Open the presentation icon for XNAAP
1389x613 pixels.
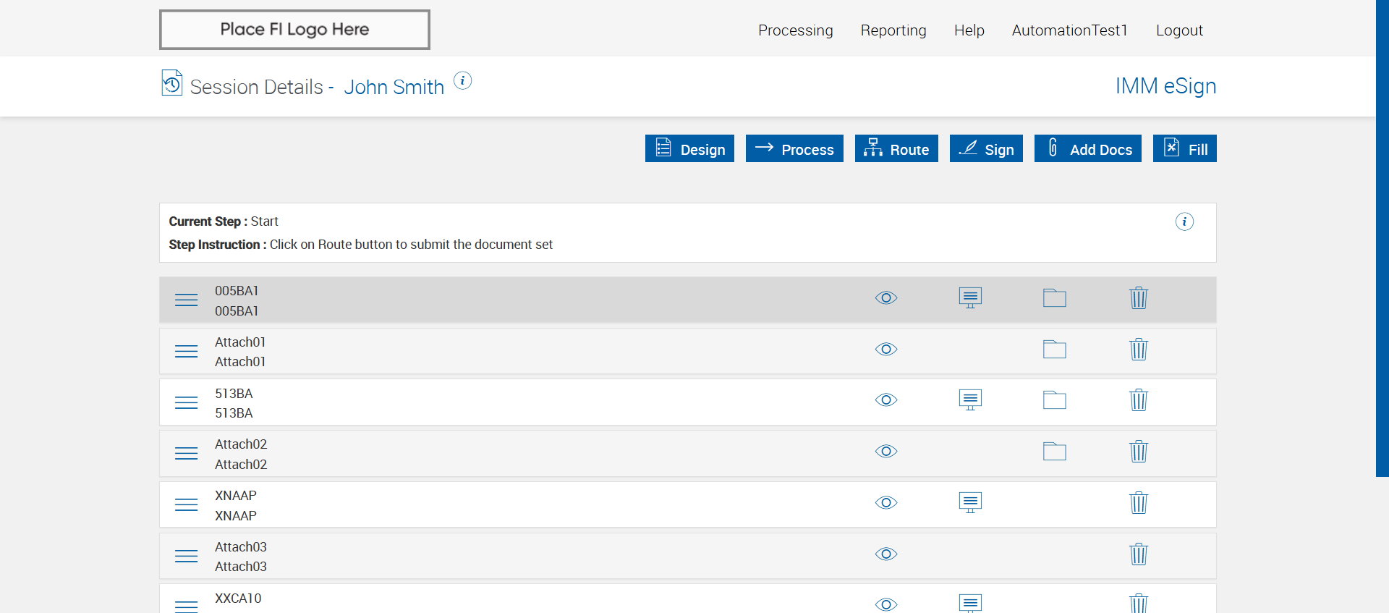tap(970, 502)
